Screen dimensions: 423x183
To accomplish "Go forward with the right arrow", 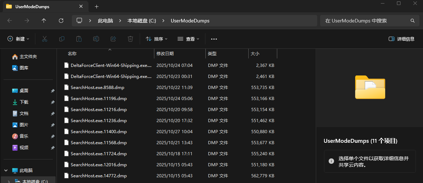I will pos(27,21).
